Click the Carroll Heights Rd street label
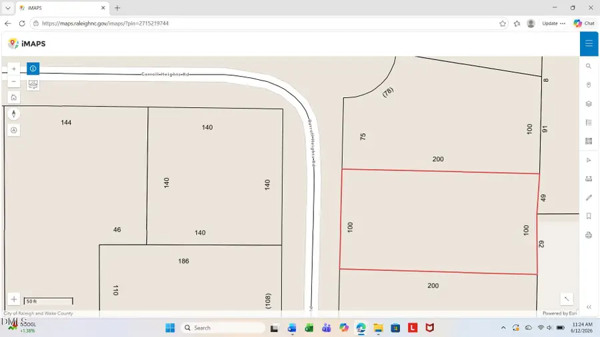Image resolution: width=600 pixels, height=337 pixels. click(x=165, y=74)
